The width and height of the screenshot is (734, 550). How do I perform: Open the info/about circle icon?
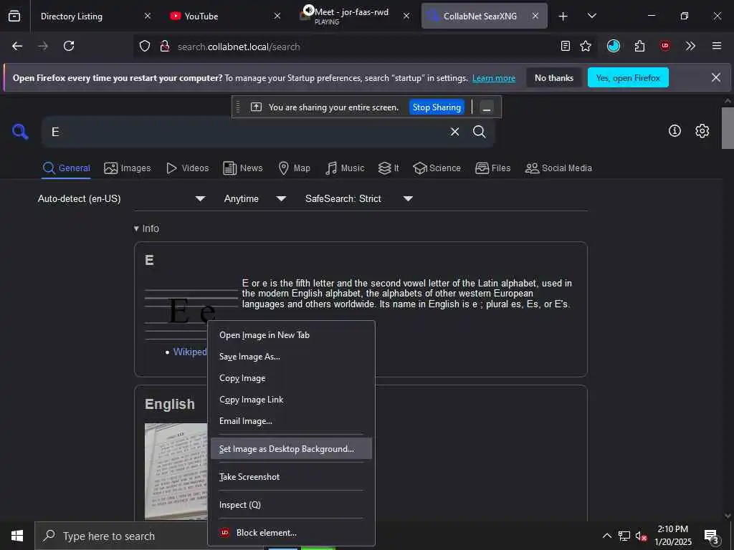(675, 131)
